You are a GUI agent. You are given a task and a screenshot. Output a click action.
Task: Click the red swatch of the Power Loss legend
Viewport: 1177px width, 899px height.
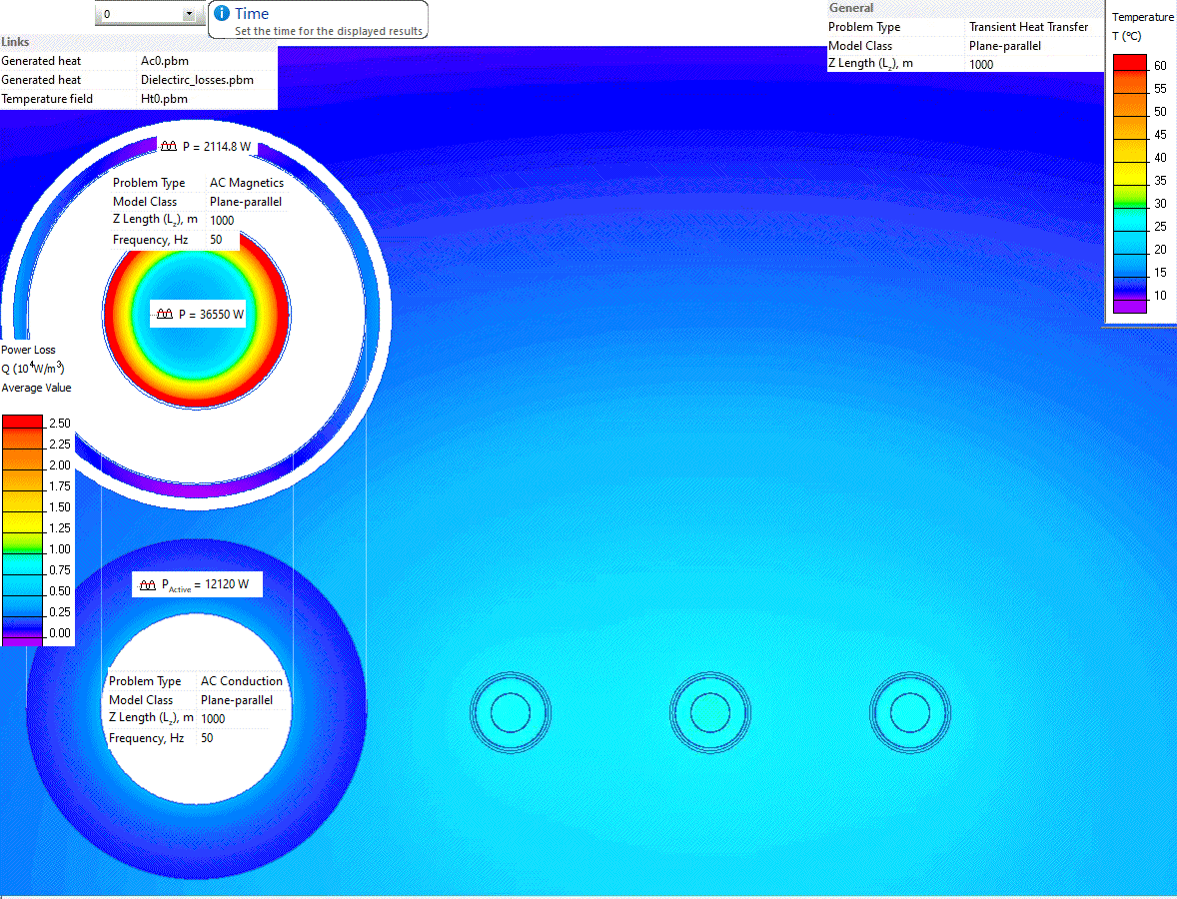pyautogui.click(x=23, y=422)
